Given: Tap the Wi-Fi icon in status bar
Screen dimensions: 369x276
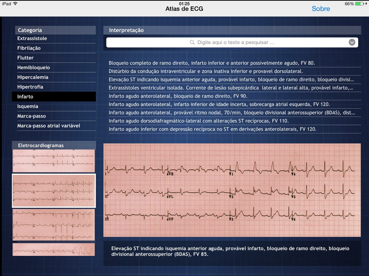Looking at the screenshot, I should click(x=15, y=4).
